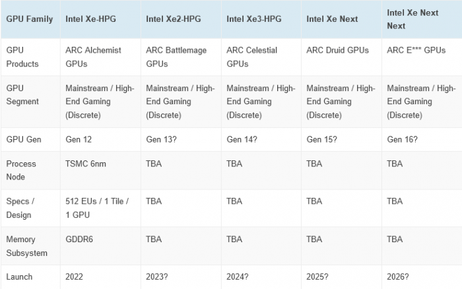Select the ARC Druid GPUs cell

341,50
